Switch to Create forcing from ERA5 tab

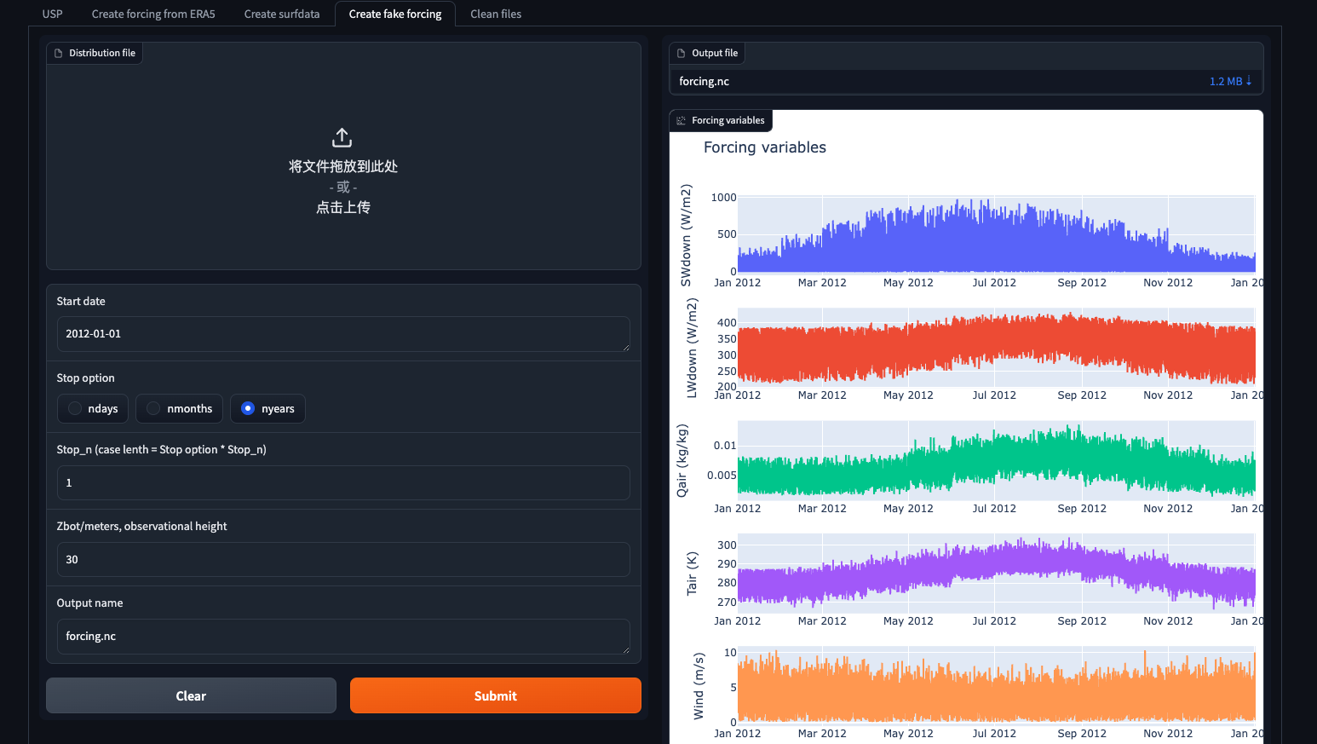click(153, 14)
